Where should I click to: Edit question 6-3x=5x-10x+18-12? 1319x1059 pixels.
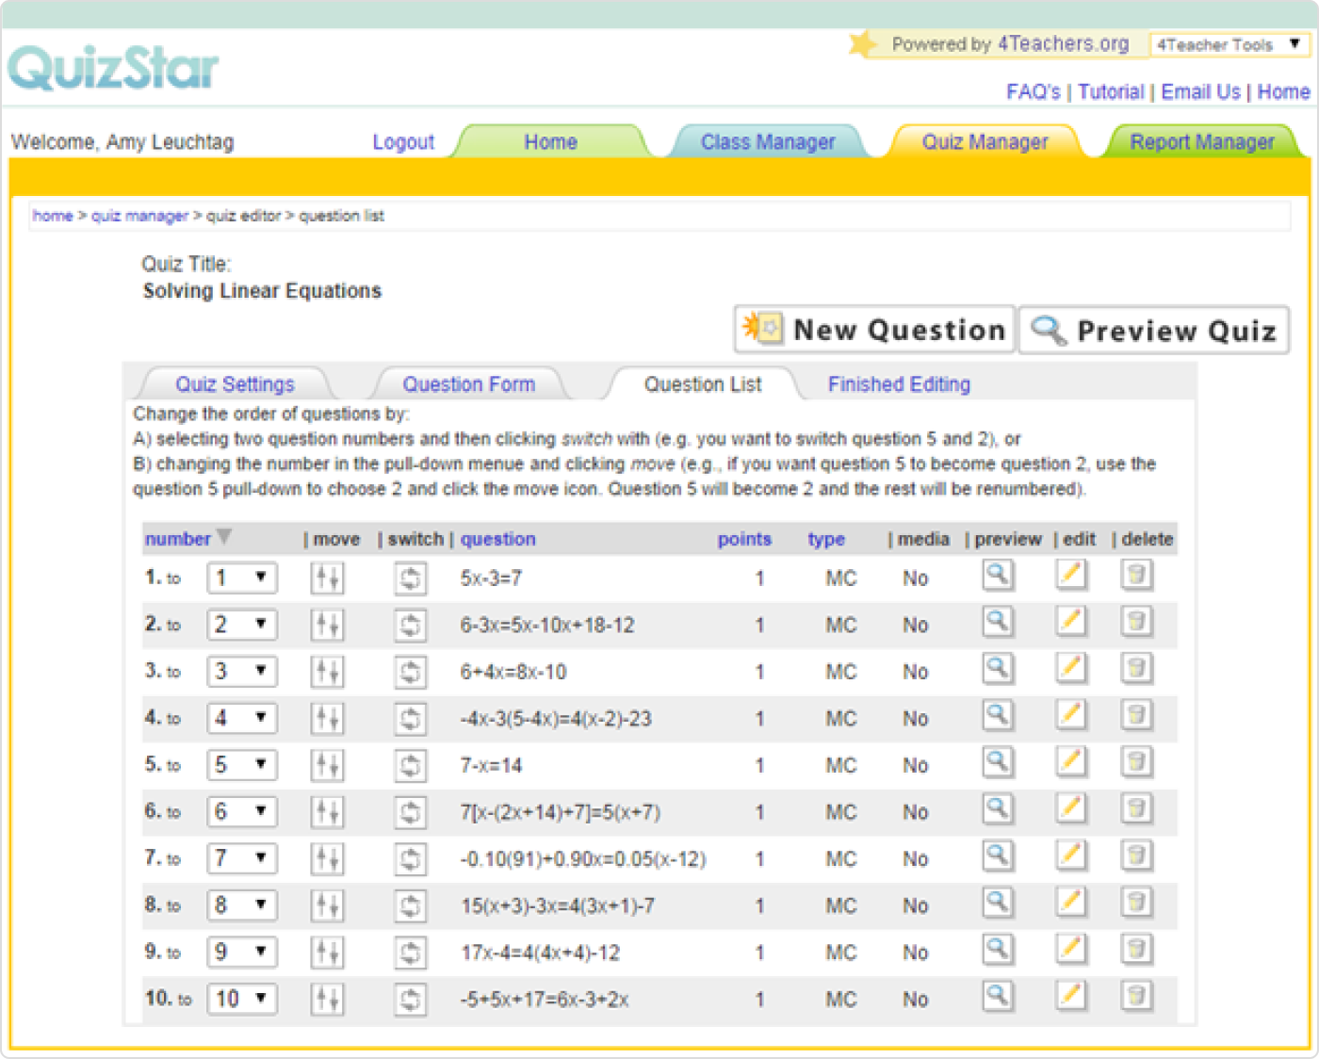point(1070,621)
